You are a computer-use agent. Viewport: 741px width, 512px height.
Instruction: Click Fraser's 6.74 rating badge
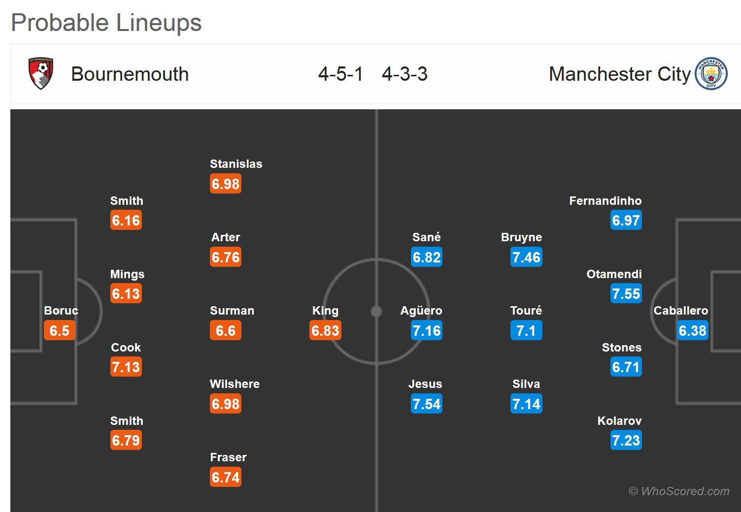(226, 477)
